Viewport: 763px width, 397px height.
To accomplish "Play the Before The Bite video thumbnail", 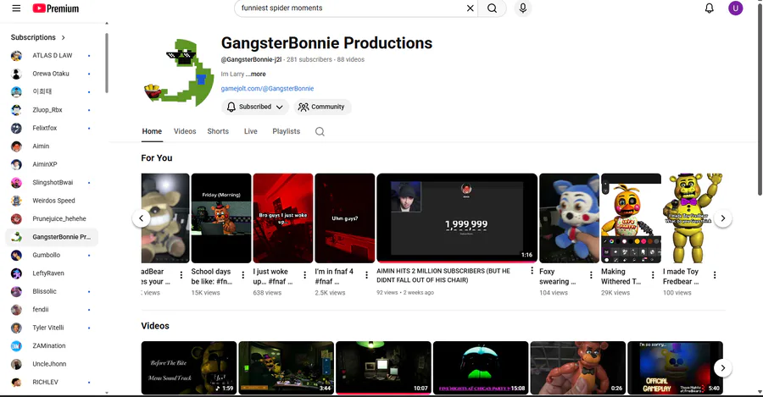I will click(189, 367).
